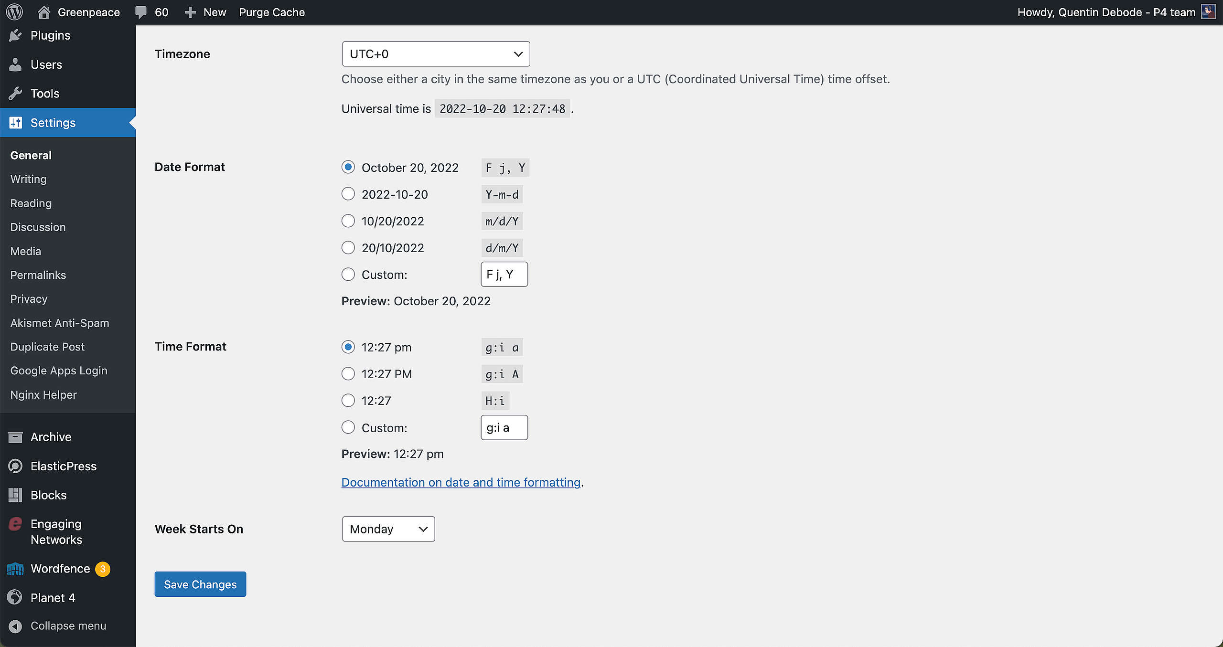Click the comment count 60
1223x647 pixels.
pyautogui.click(x=161, y=12)
